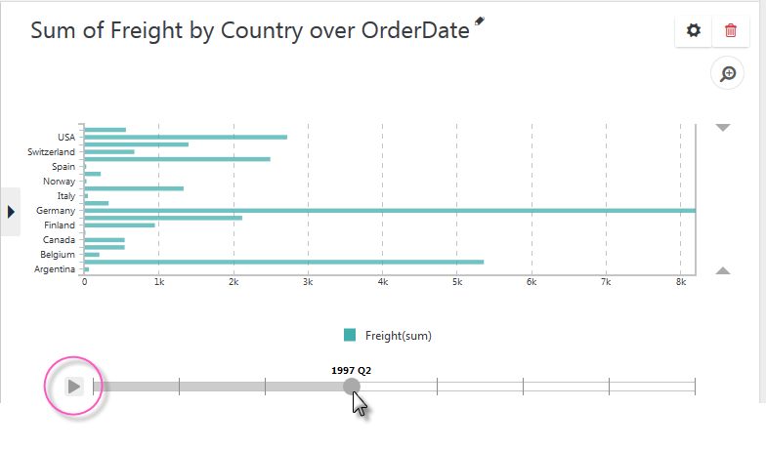
Task: Edit chart title with pencil icon
Action: pyautogui.click(x=480, y=20)
